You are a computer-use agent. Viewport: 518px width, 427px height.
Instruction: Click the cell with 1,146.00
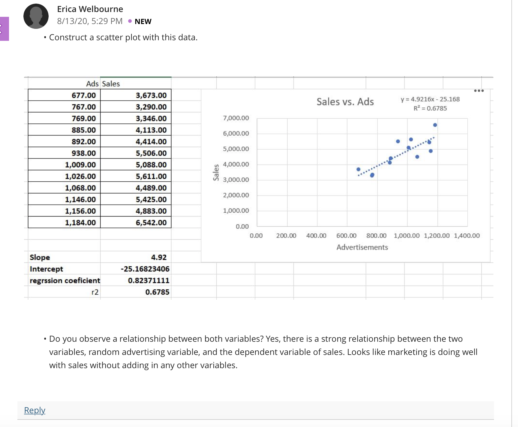(x=64, y=199)
